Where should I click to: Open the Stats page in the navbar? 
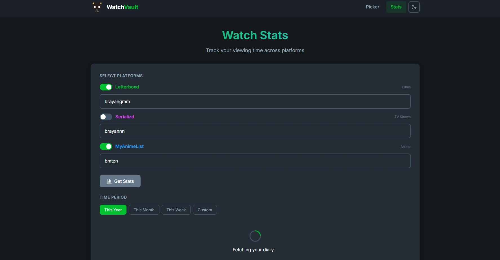396,7
